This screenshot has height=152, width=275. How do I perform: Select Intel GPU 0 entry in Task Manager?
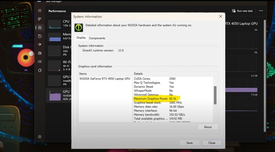[59, 80]
